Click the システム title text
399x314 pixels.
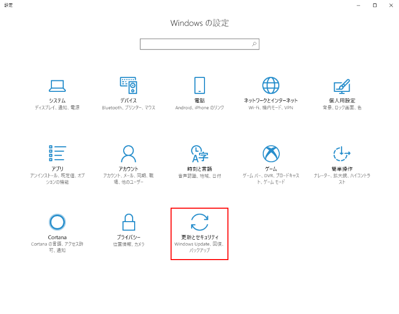57,101
